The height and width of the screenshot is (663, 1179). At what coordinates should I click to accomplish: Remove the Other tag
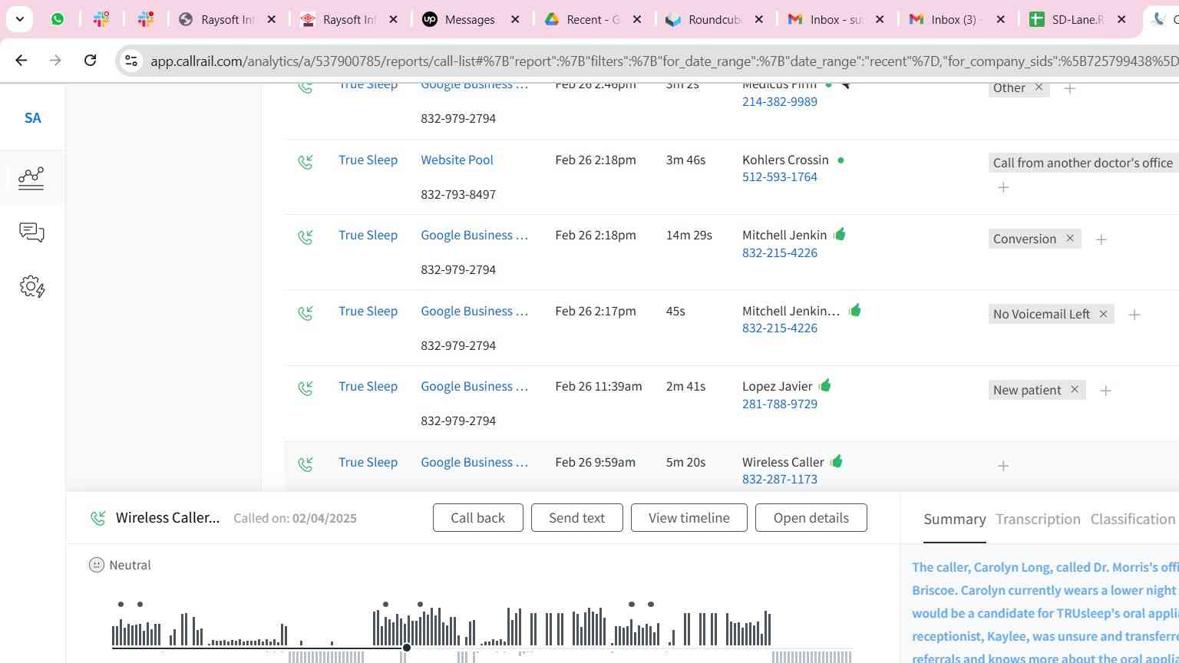(1039, 87)
